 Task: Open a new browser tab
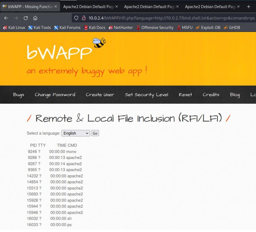(x=248, y=7)
